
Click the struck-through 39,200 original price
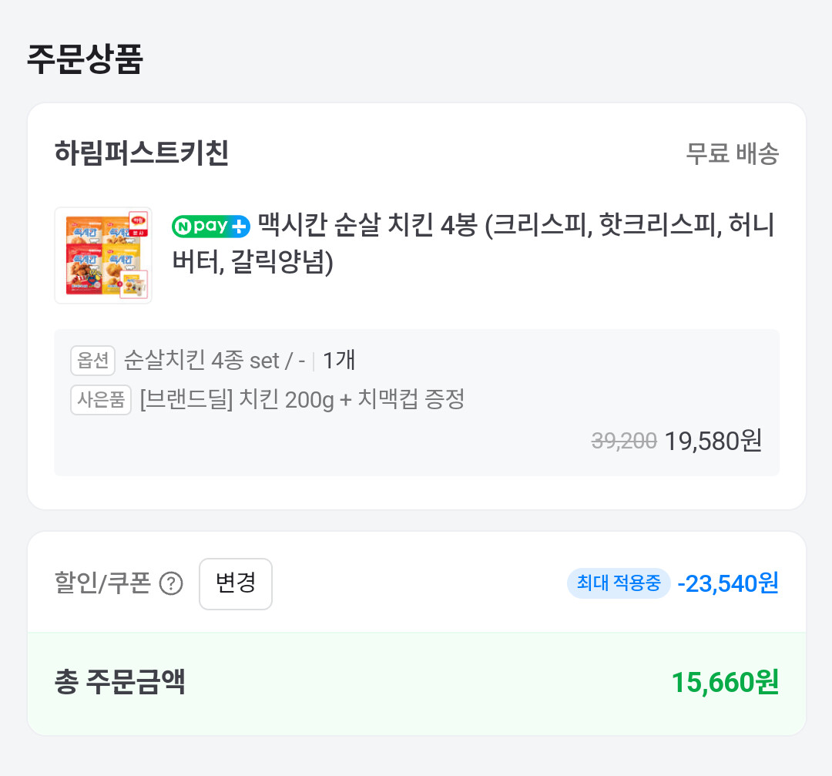(624, 441)
